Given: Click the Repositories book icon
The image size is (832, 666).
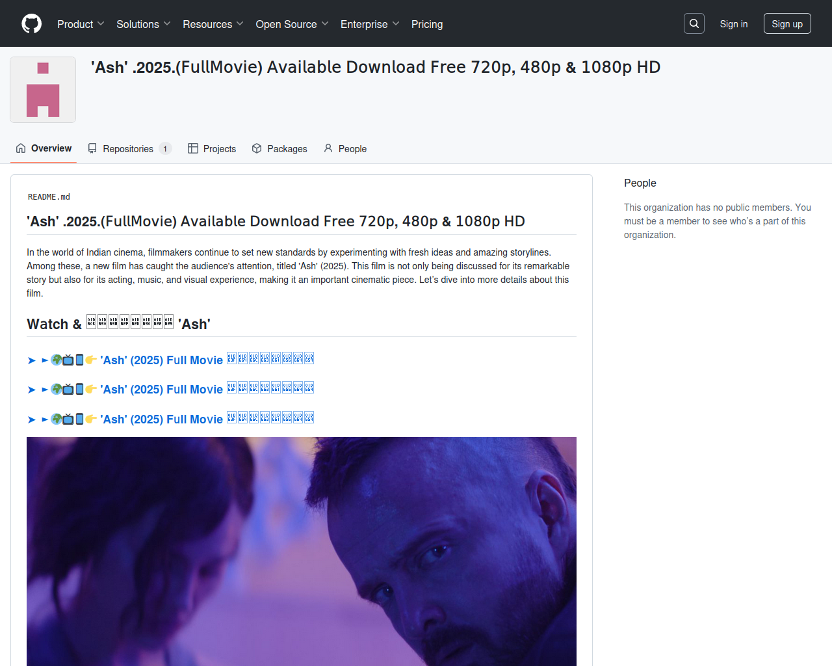Looking at the screenshot, I should click(92, 148).
